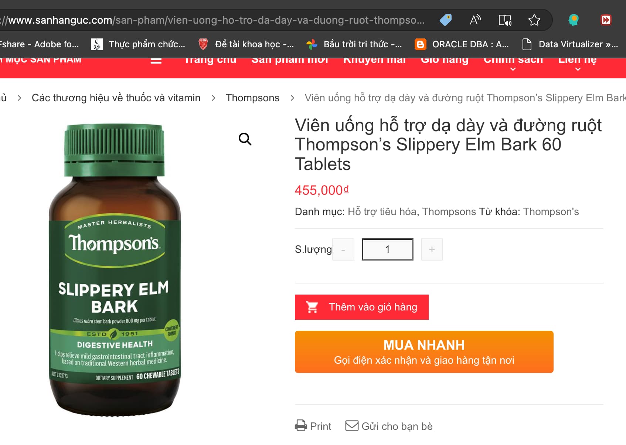The height and width of the screenshot is (445, 626).
Task: Click the shopping price tag icon in address bar
Action: point(446,20)
